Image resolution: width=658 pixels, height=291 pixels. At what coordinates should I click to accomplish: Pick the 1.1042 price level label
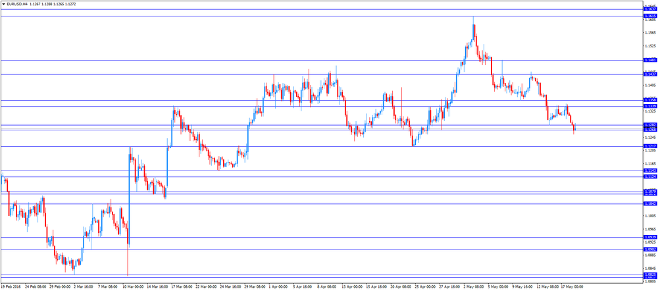click(650, 203)
